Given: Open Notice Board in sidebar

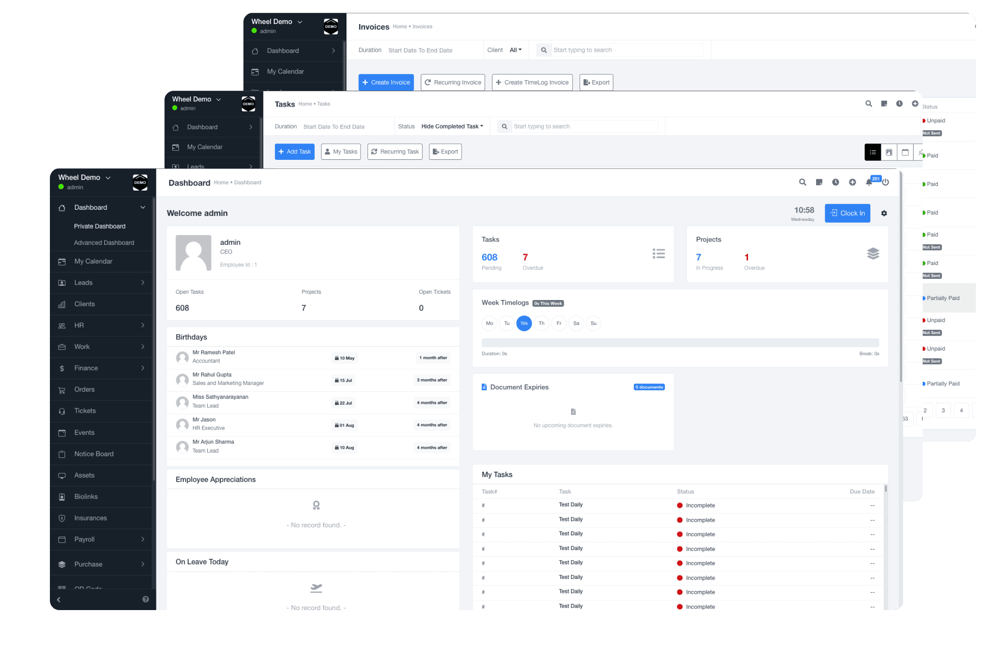Looking at the screenshot, I should [94, 454].
